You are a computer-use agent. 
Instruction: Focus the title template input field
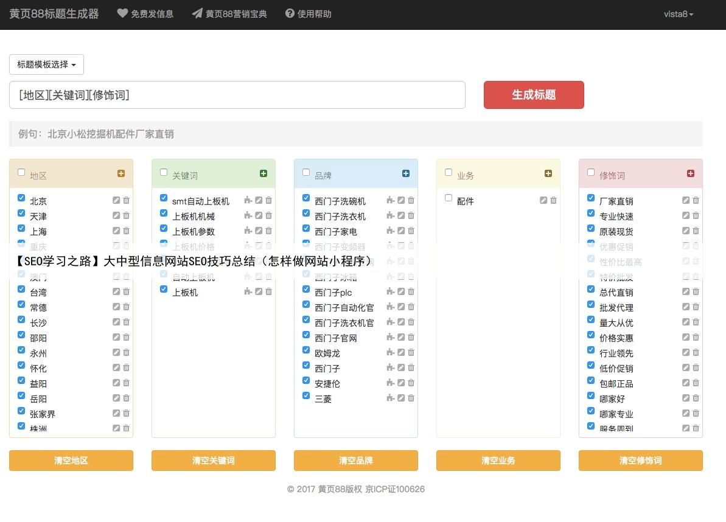pos(237,95)
